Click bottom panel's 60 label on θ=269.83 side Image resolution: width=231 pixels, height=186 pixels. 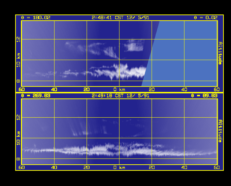point(22,168)
